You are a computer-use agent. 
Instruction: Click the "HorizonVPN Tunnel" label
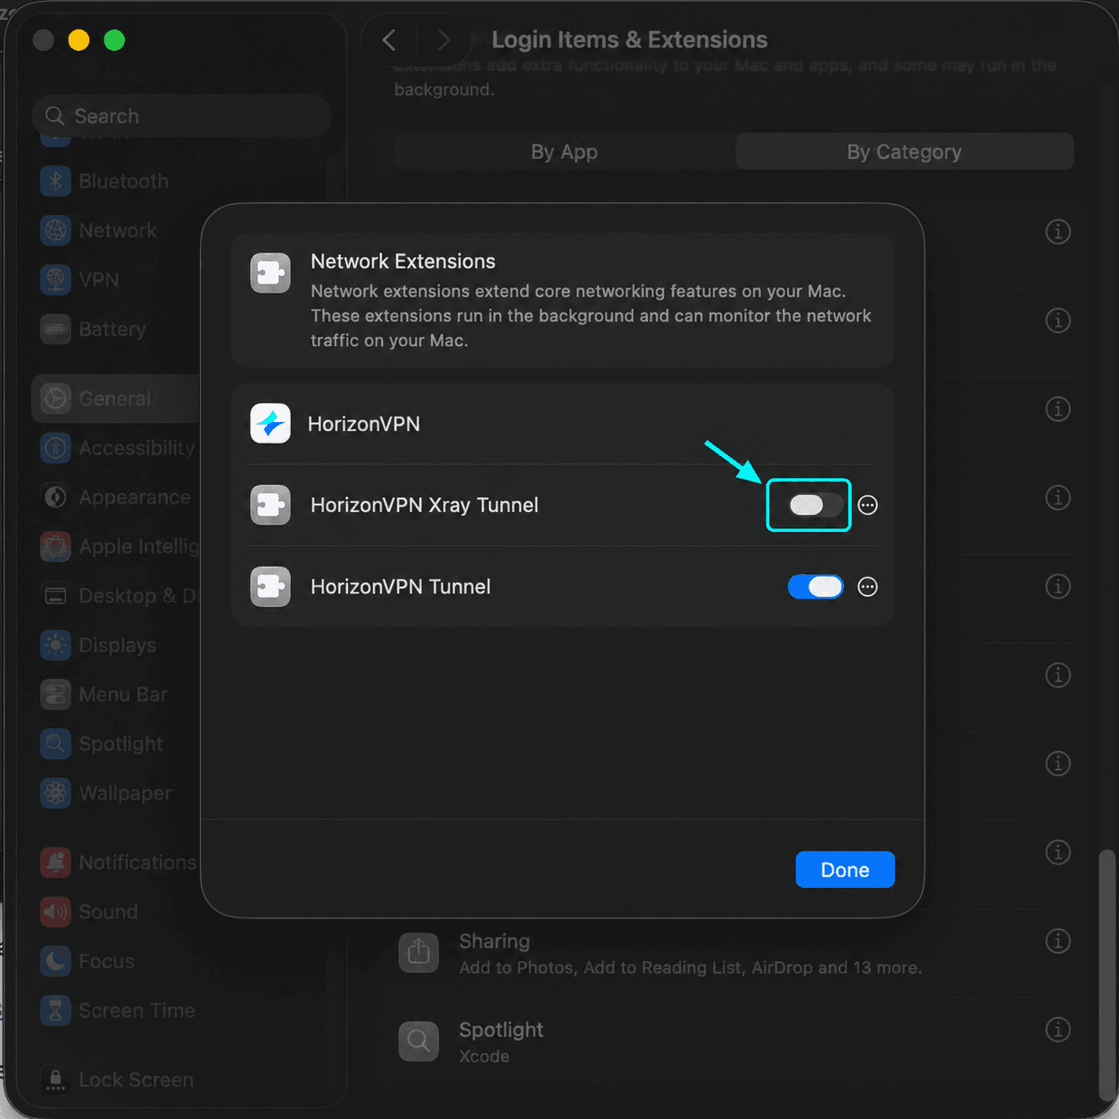pos(401,586)
